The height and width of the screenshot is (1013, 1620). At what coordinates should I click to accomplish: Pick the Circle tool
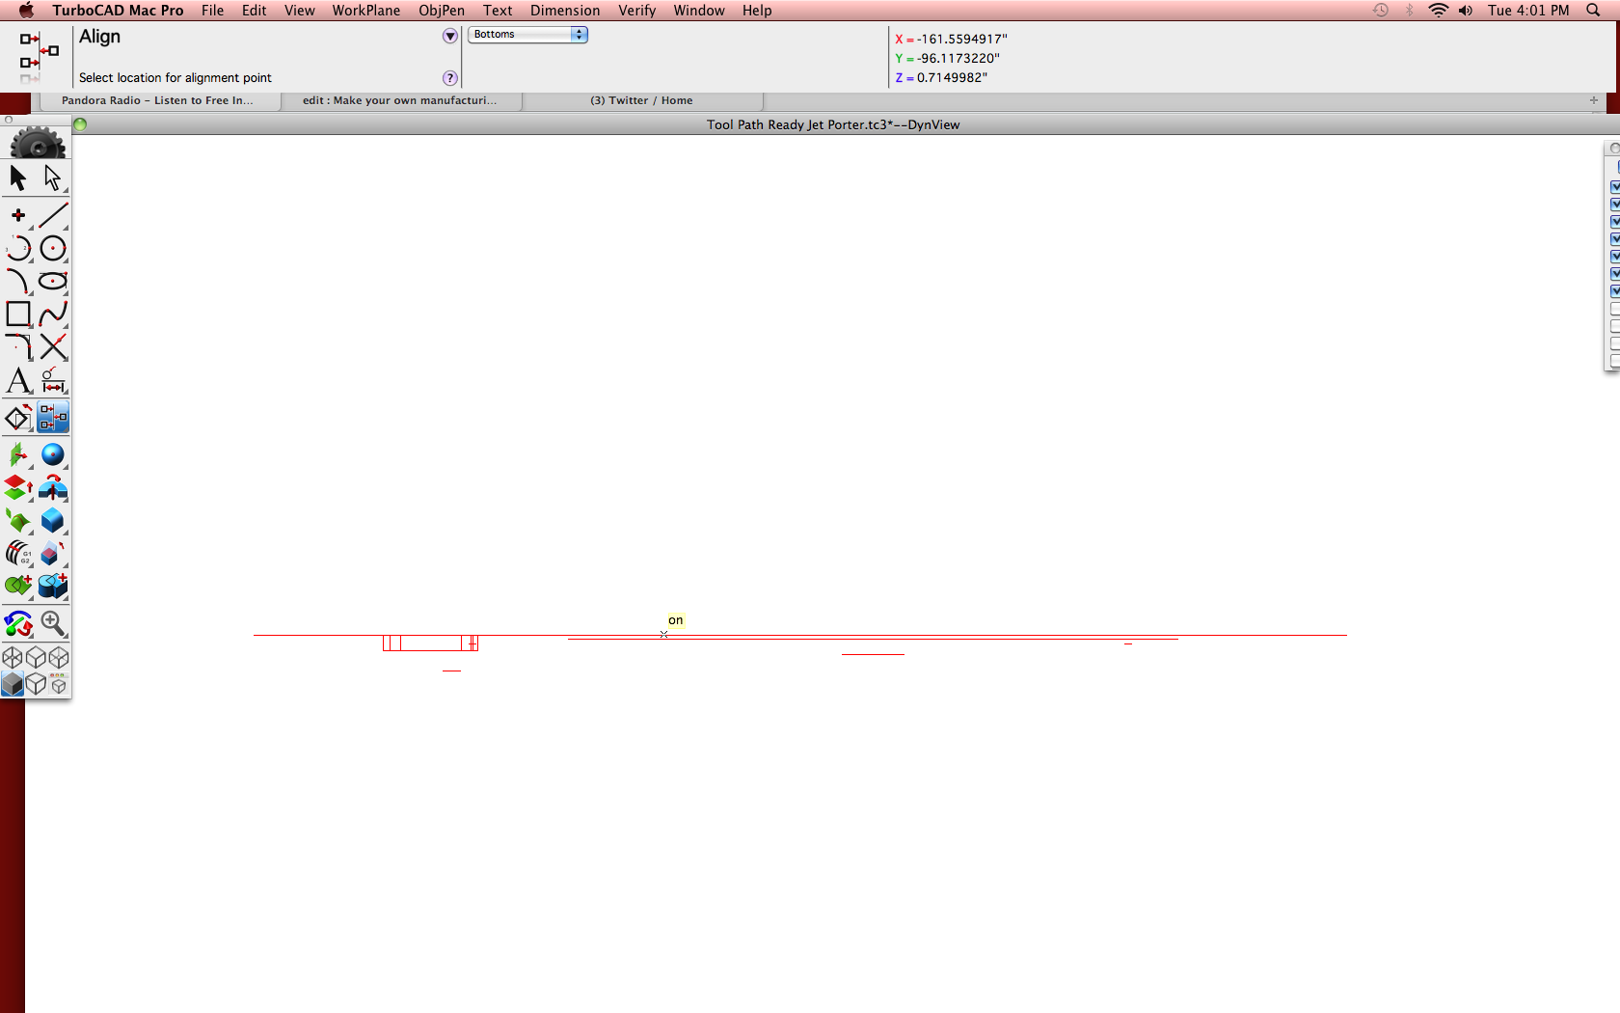(x=53, y=248)
